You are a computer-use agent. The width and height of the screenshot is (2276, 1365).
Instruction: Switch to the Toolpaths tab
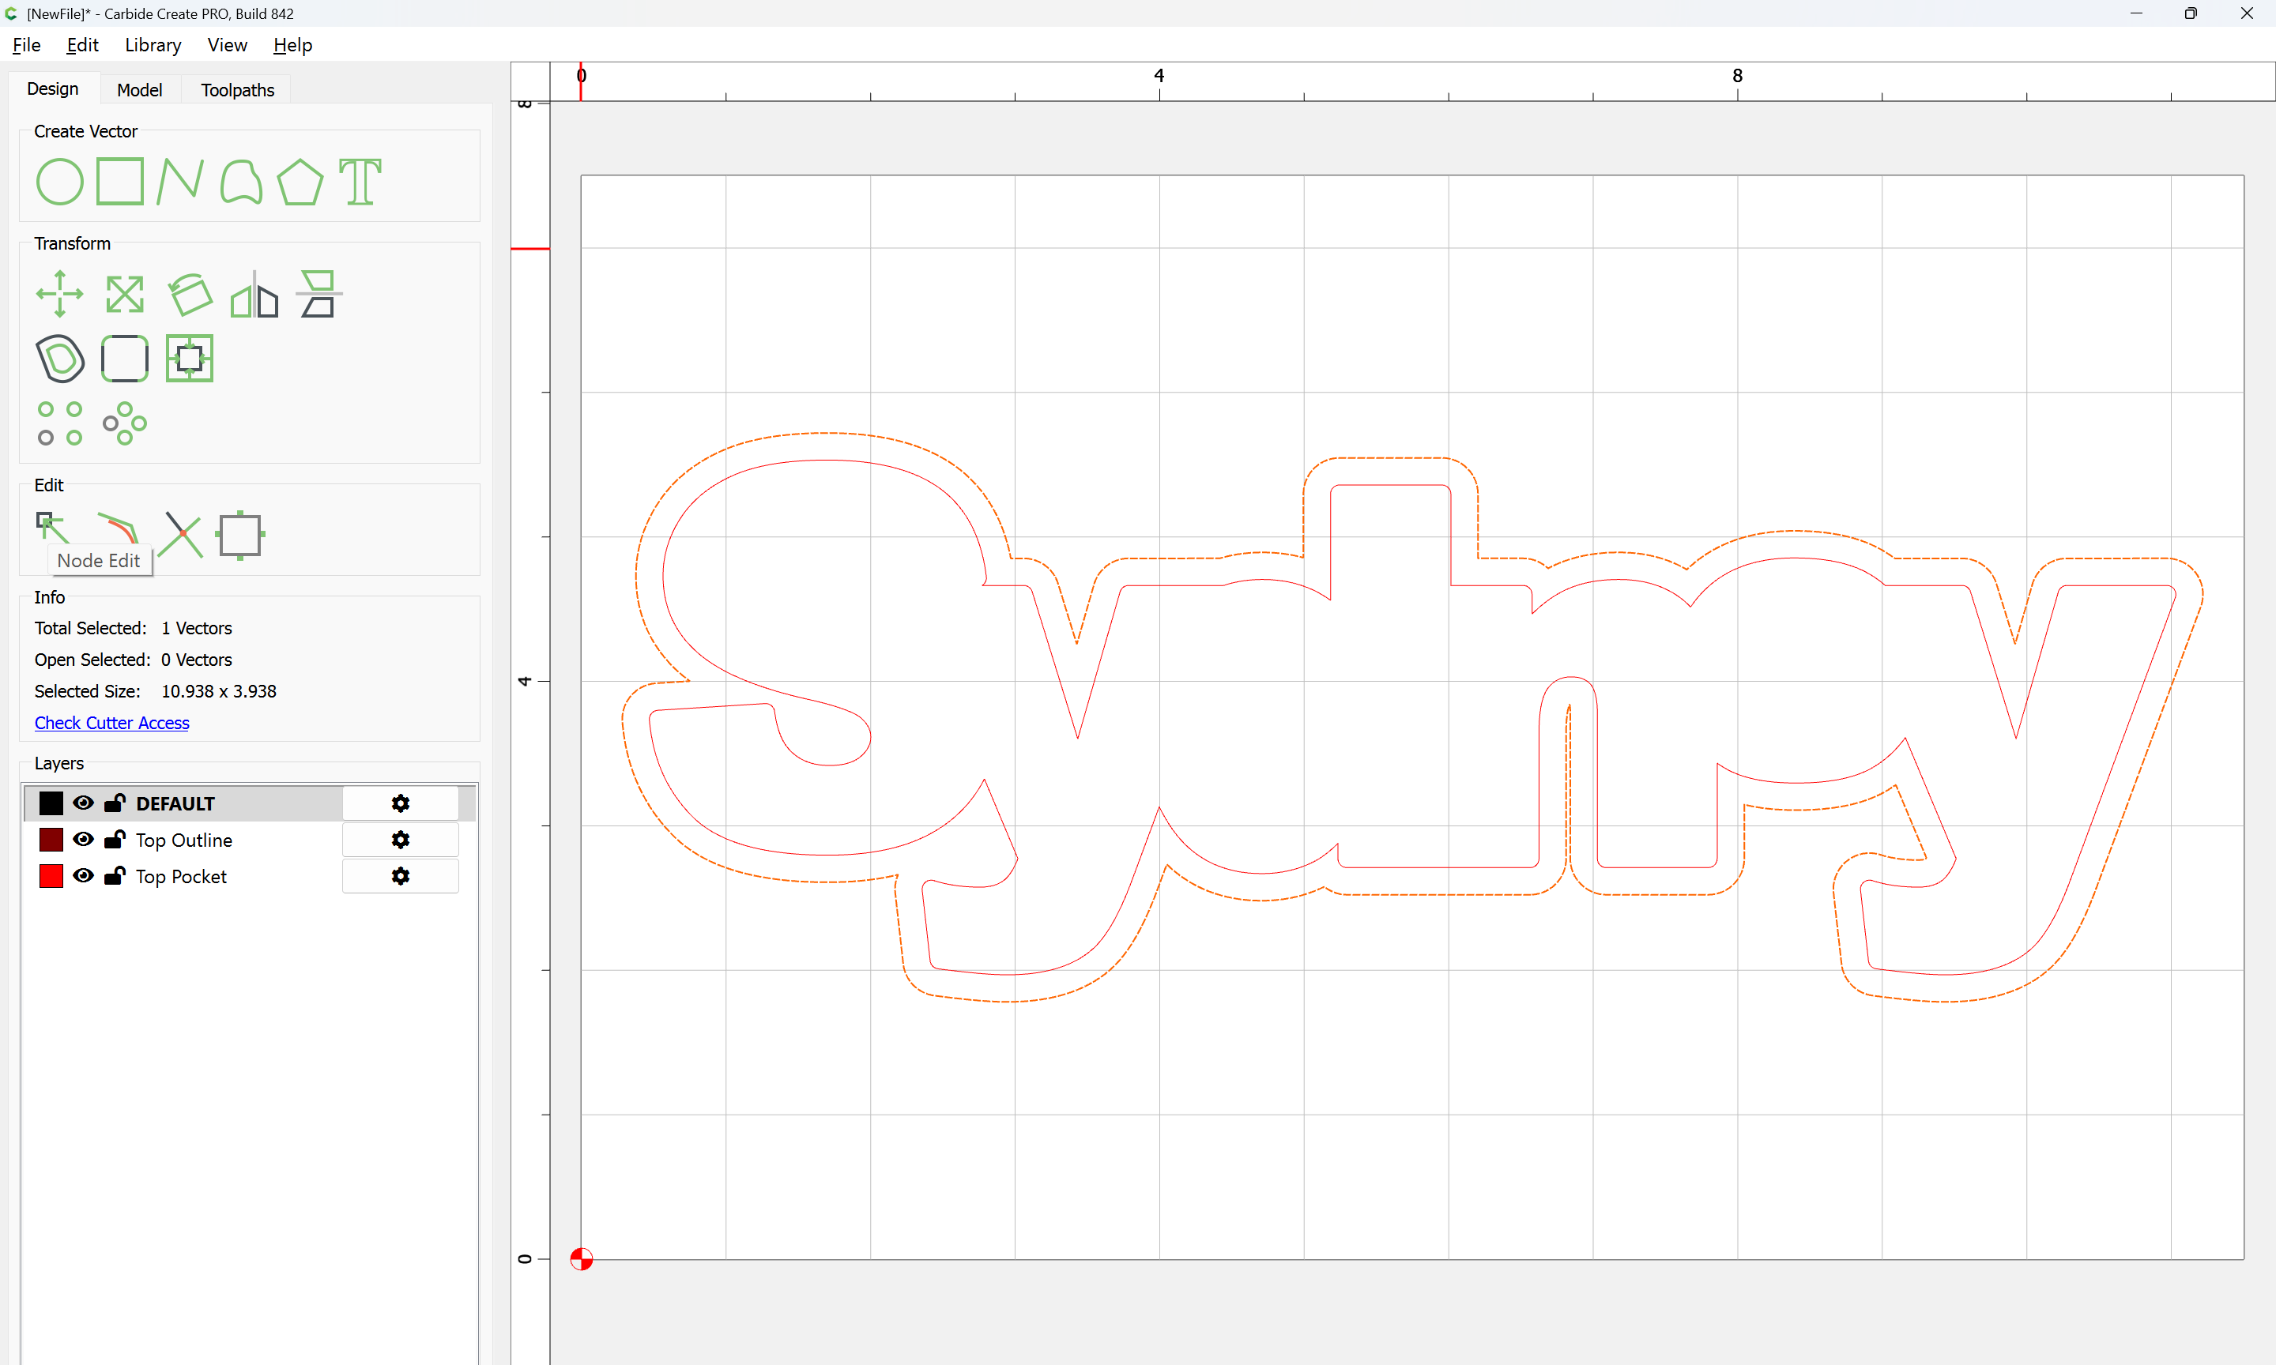point(237,90)
